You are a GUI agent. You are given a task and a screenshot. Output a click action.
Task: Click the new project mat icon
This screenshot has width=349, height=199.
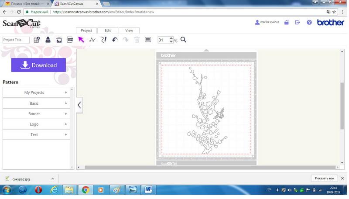click(x=37, y=40)
